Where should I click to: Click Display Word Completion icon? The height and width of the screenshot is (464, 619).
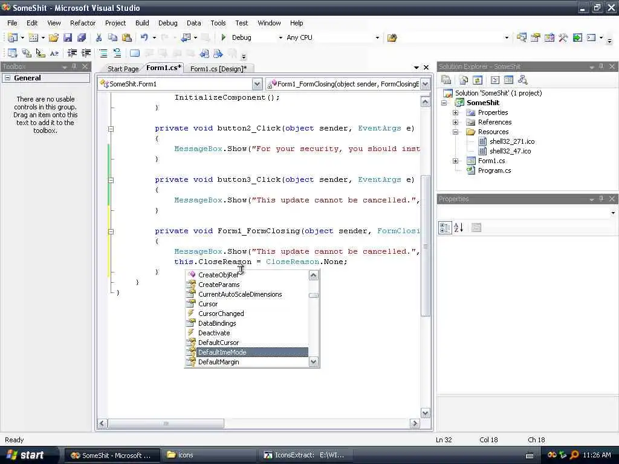tap(54, 53)
